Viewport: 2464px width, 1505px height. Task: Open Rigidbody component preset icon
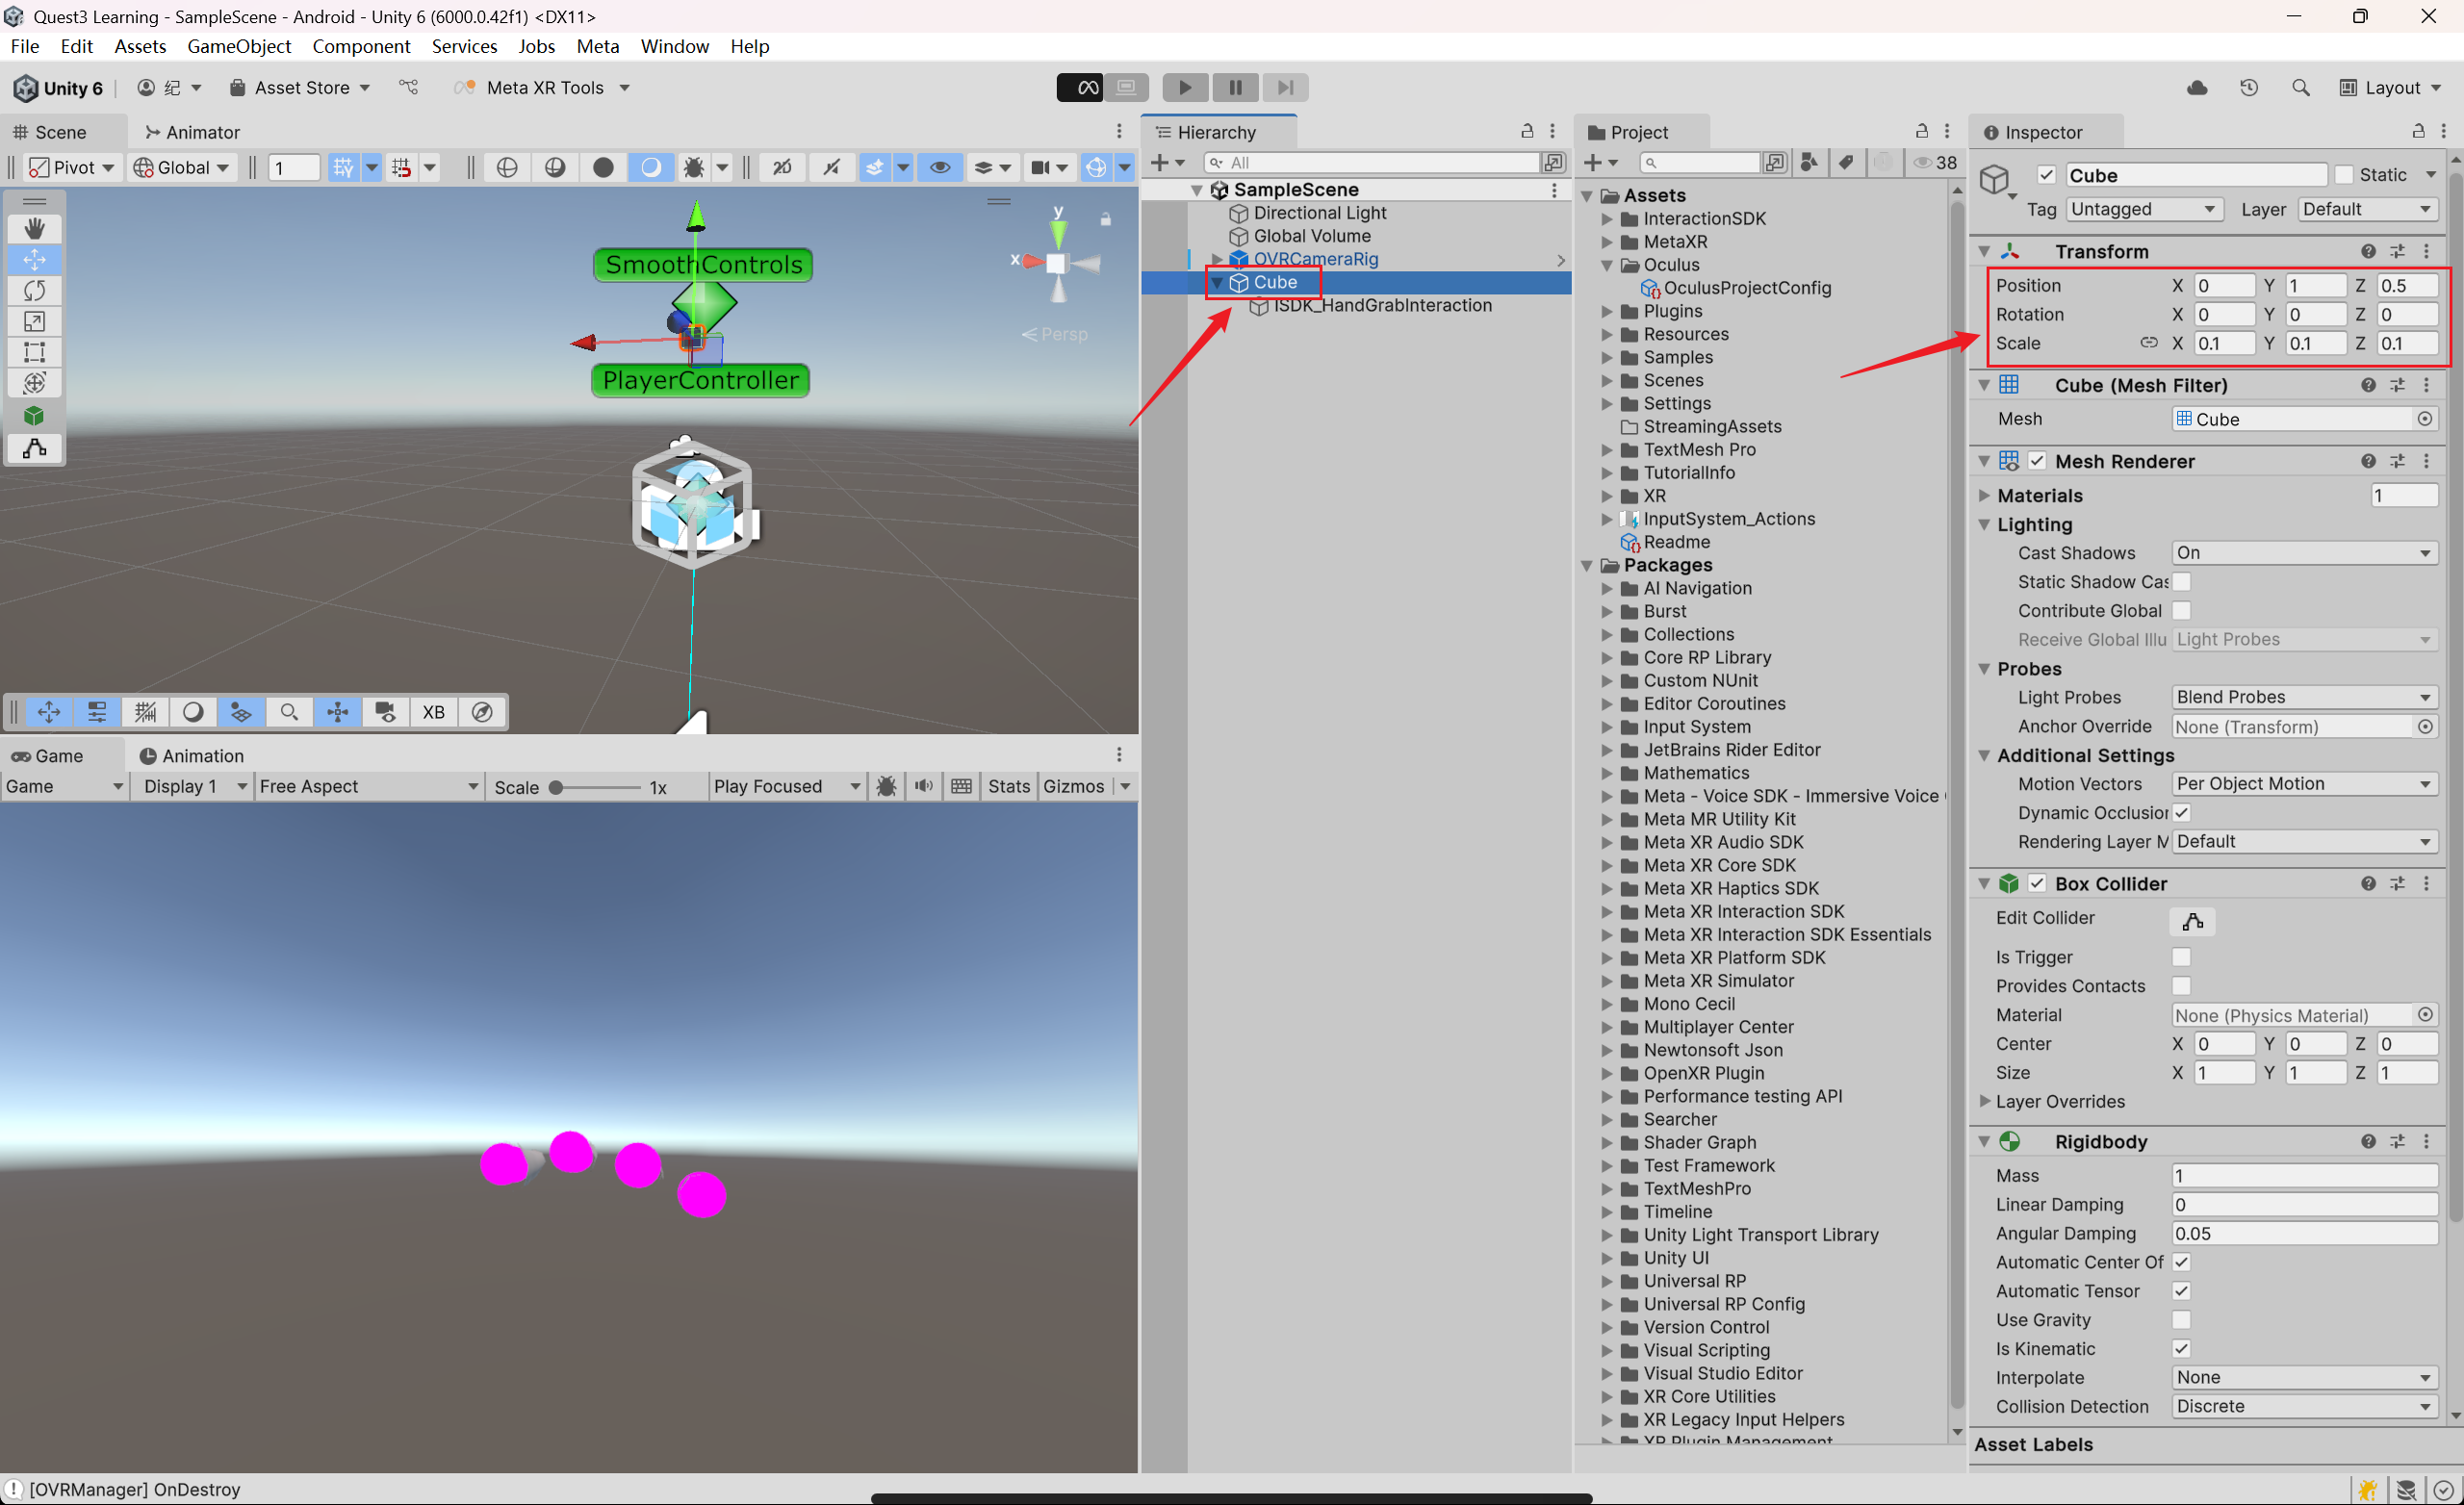pos(2398,1142)
